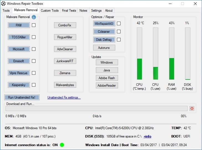Open the About tab

(x=109, y=11)
